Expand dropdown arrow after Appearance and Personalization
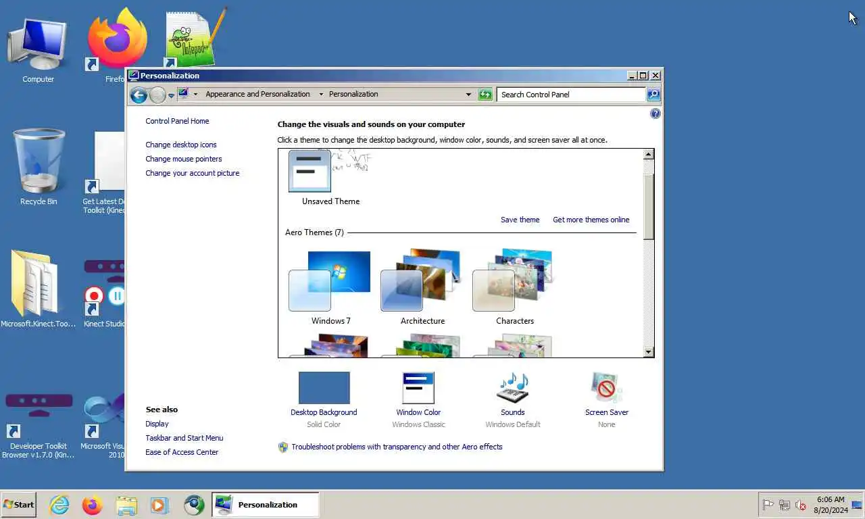Image resolution: width=865 pixels, height=519 pixels. point(321,95)
